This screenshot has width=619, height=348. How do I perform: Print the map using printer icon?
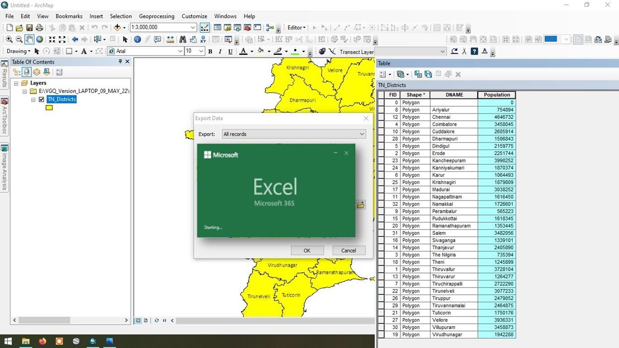[x=39, y=28]
